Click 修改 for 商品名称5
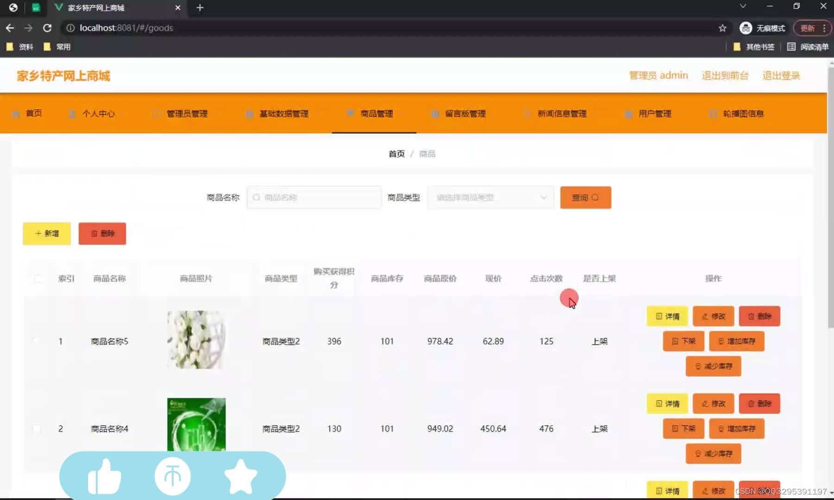 tap(714, 316)
